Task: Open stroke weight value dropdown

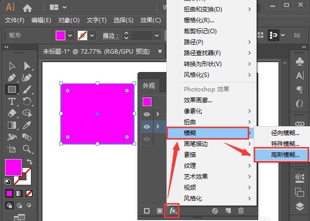Action: pos(157,36)
